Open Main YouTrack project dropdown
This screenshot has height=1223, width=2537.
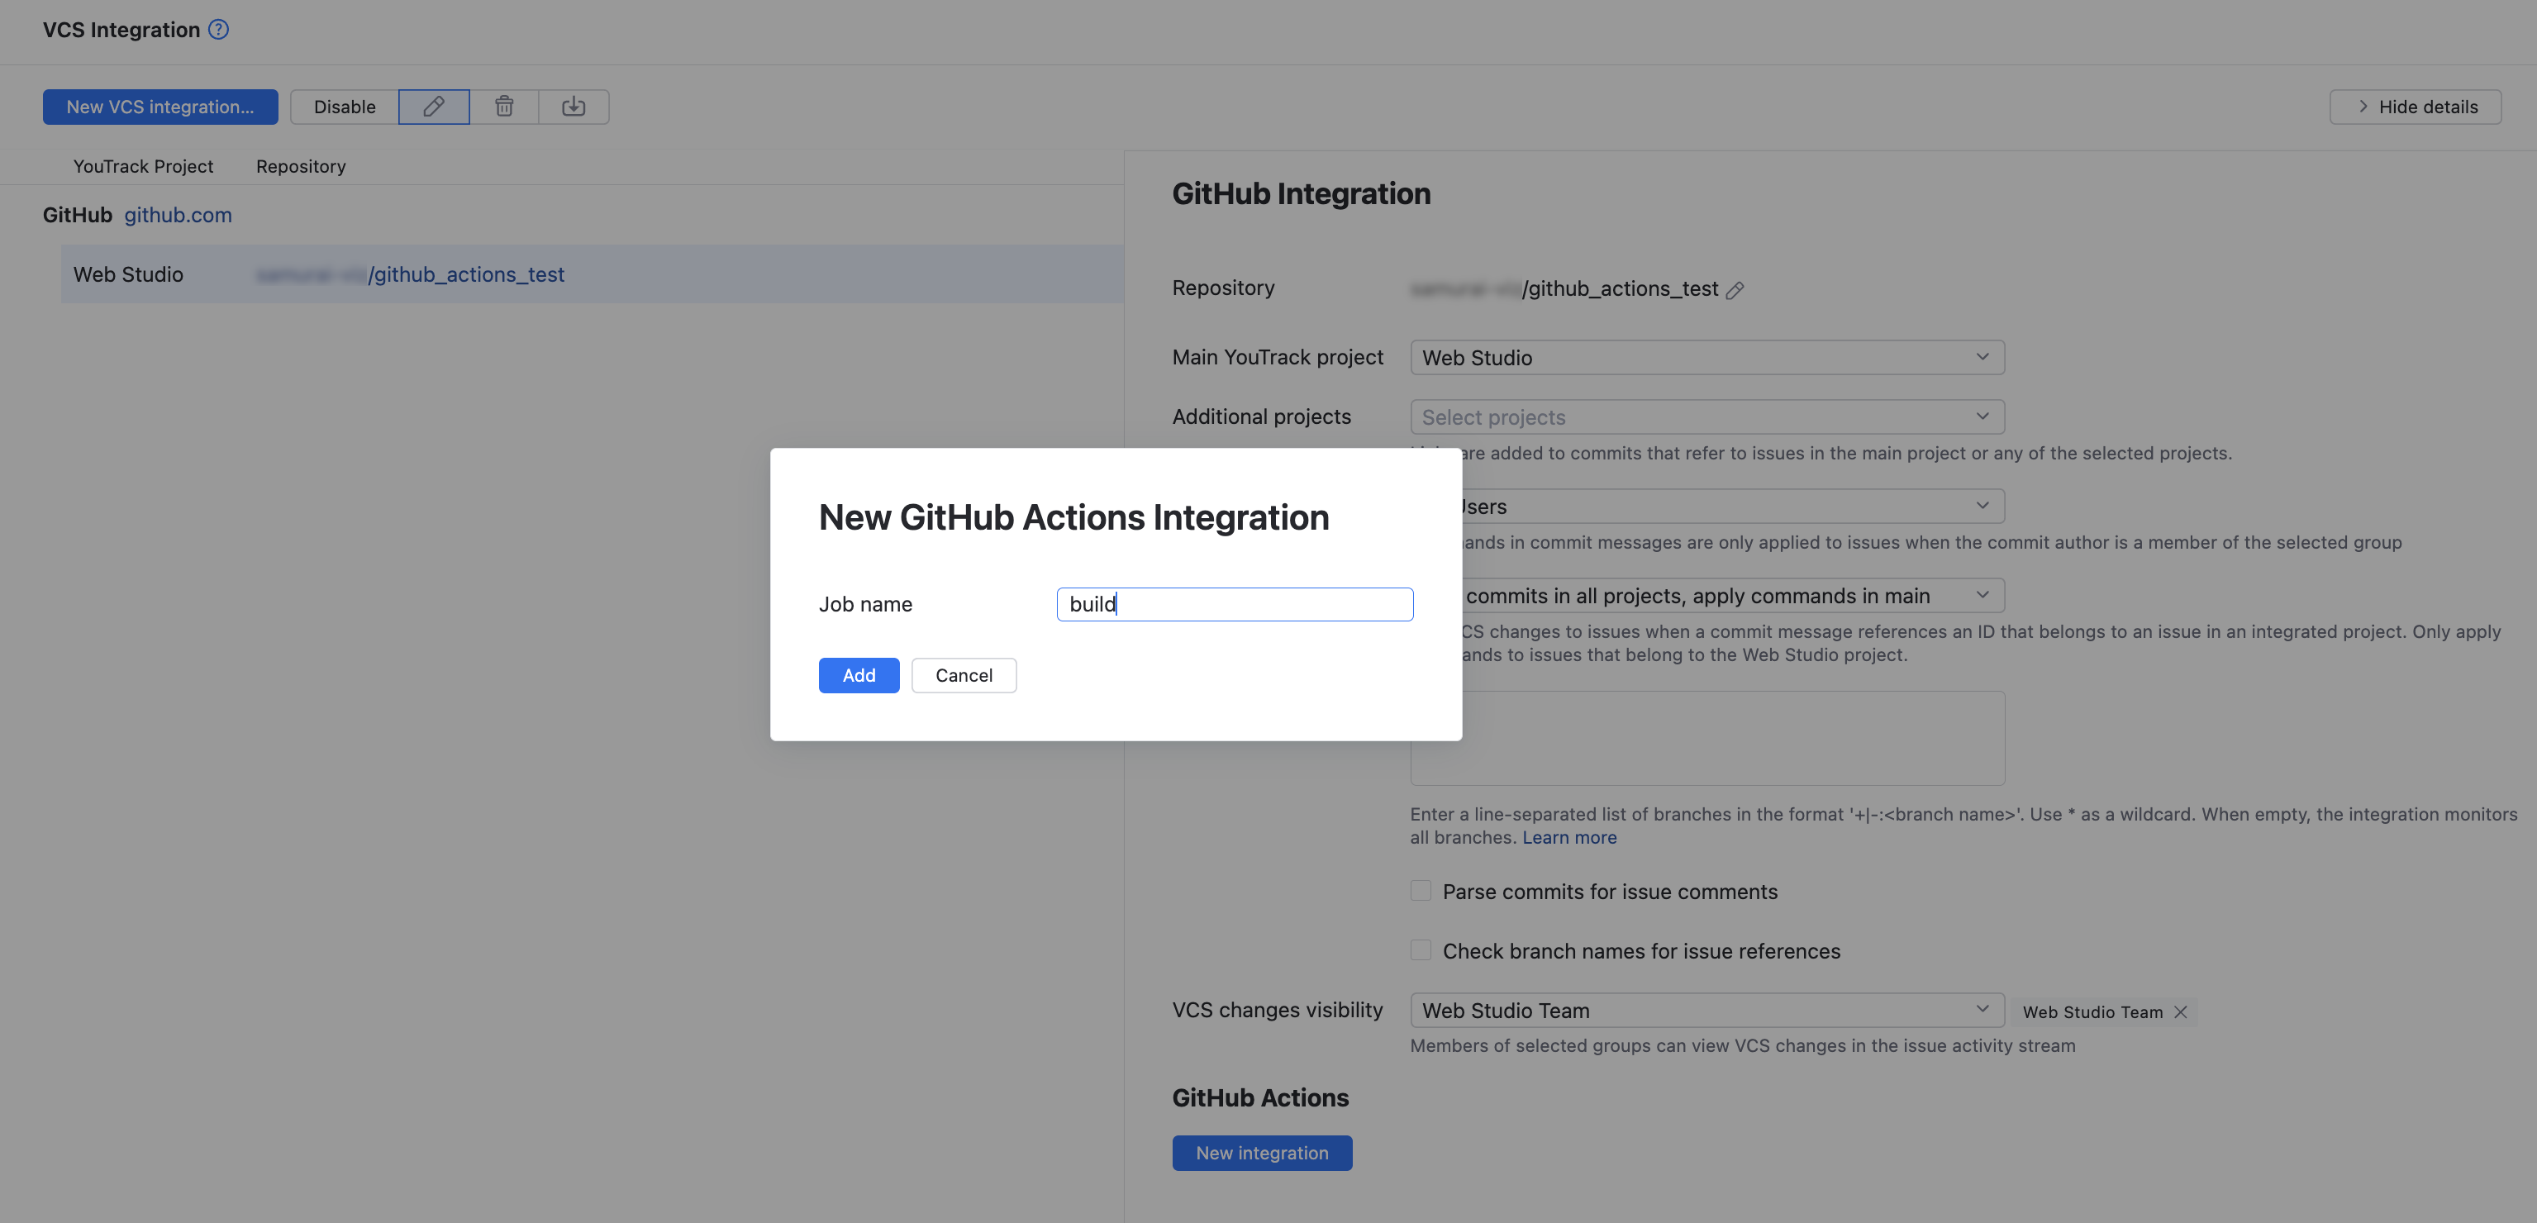click(1706, 358)
